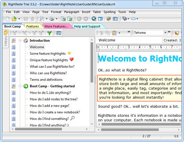The height and width of the screenshot is (142, 184).
Task: Click the green arrow Boot Camp icon
Action: (26, 86)
